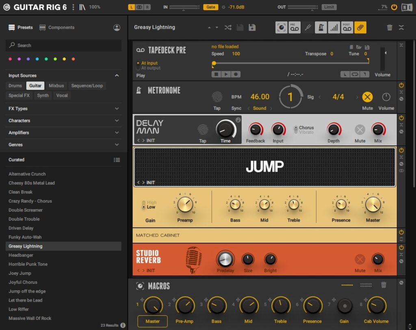Select next preset with down arrow
Screen dimensions: 416x330
[x=217, y=27]
